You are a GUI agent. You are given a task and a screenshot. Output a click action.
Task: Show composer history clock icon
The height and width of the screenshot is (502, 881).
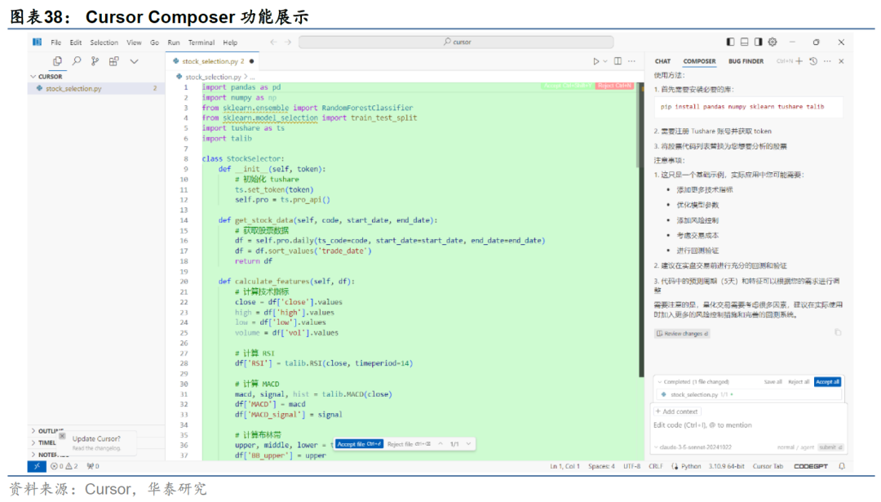[x=813, y=61]
